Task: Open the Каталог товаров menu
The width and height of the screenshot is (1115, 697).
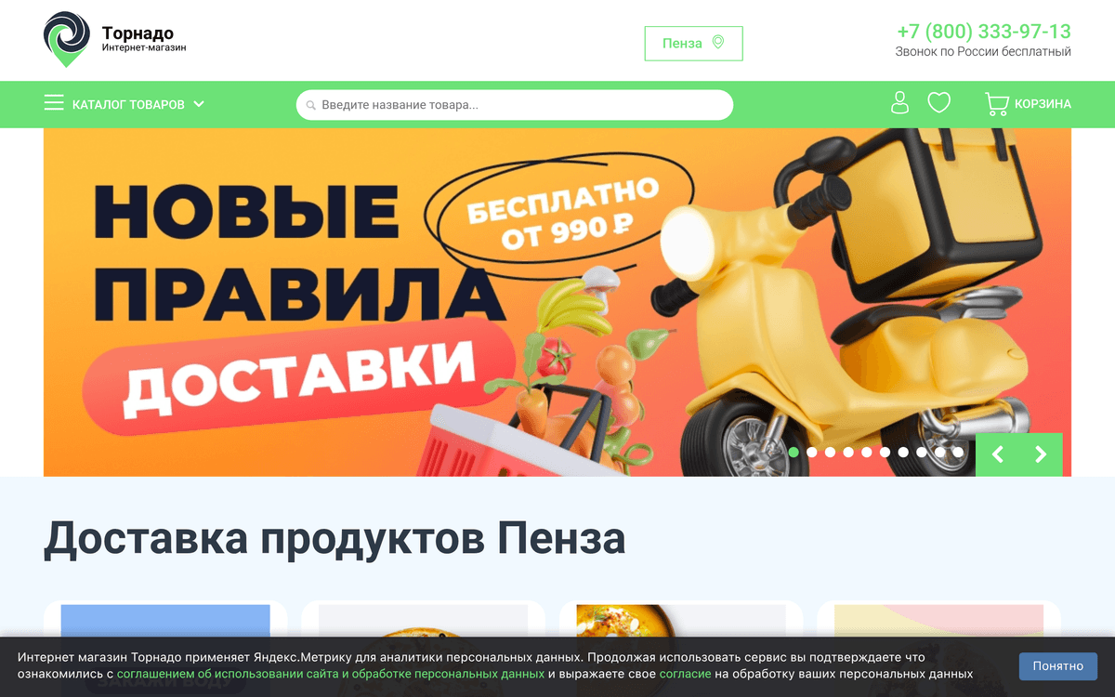Action: pos(125,104)
